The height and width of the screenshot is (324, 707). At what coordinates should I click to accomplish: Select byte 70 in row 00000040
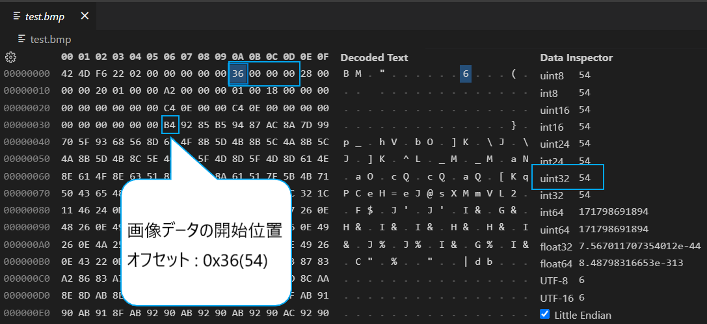67,142
